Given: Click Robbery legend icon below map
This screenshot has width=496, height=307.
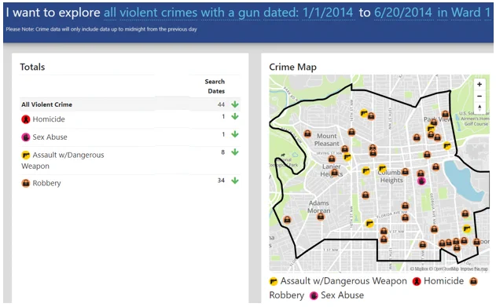Looking at the screenshot, I should click(473, 281).
